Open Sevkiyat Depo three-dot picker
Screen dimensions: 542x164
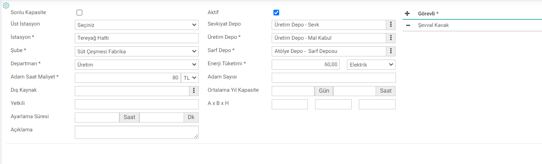[x=391, y=25]
